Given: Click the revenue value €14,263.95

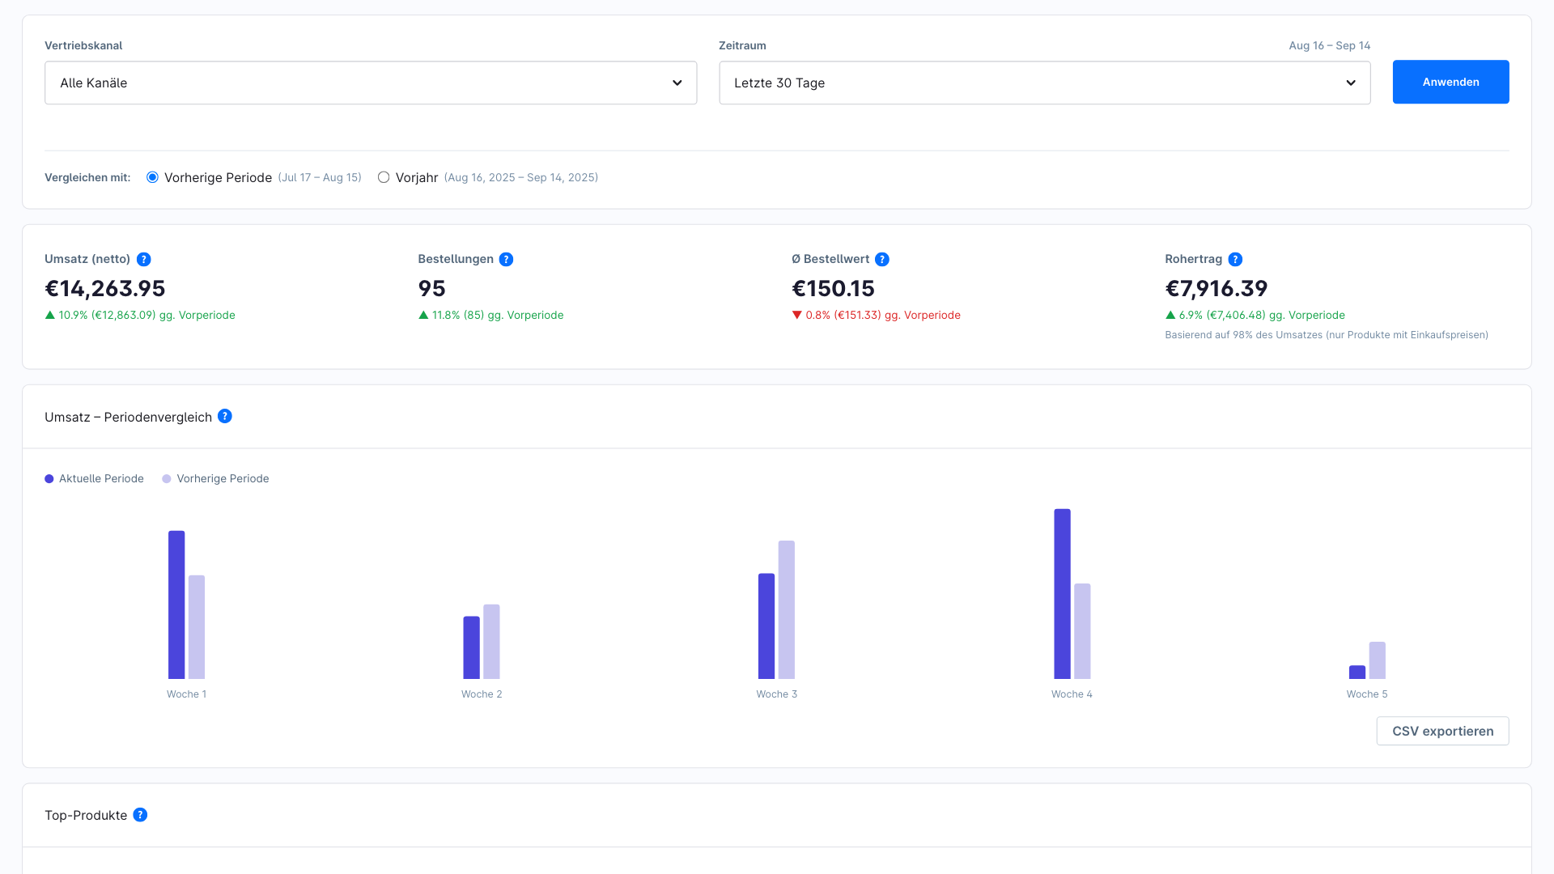Looking at the screenshot, I should pyautogui.click(x=105, y=288).
